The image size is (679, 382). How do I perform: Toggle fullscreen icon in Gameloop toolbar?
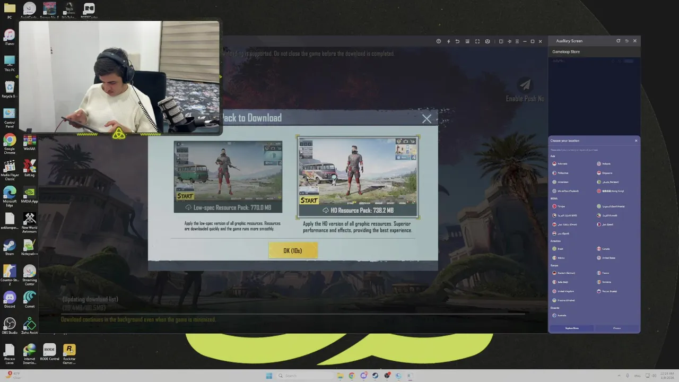477,41
